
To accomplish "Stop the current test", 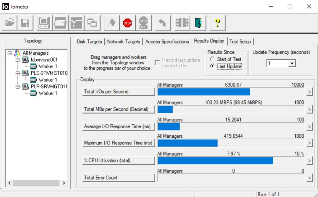I will coord(128,23).
